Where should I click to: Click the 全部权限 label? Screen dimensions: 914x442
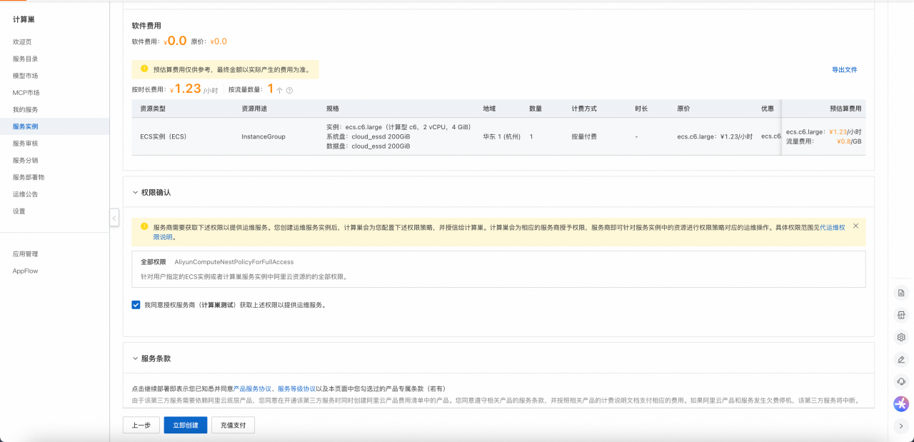click(154, 262)
